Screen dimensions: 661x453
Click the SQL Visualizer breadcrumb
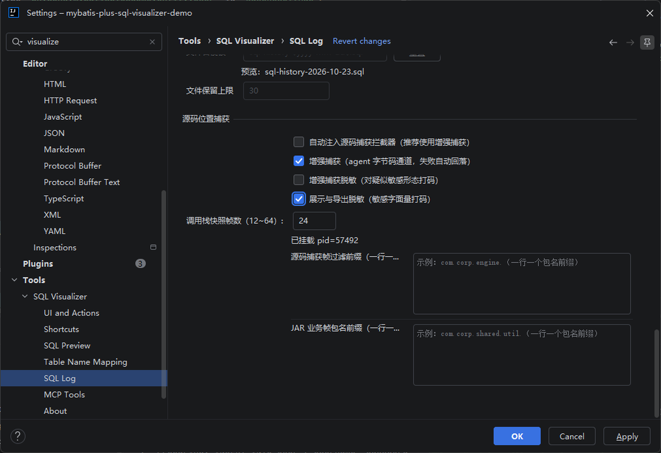pos(245,41)
